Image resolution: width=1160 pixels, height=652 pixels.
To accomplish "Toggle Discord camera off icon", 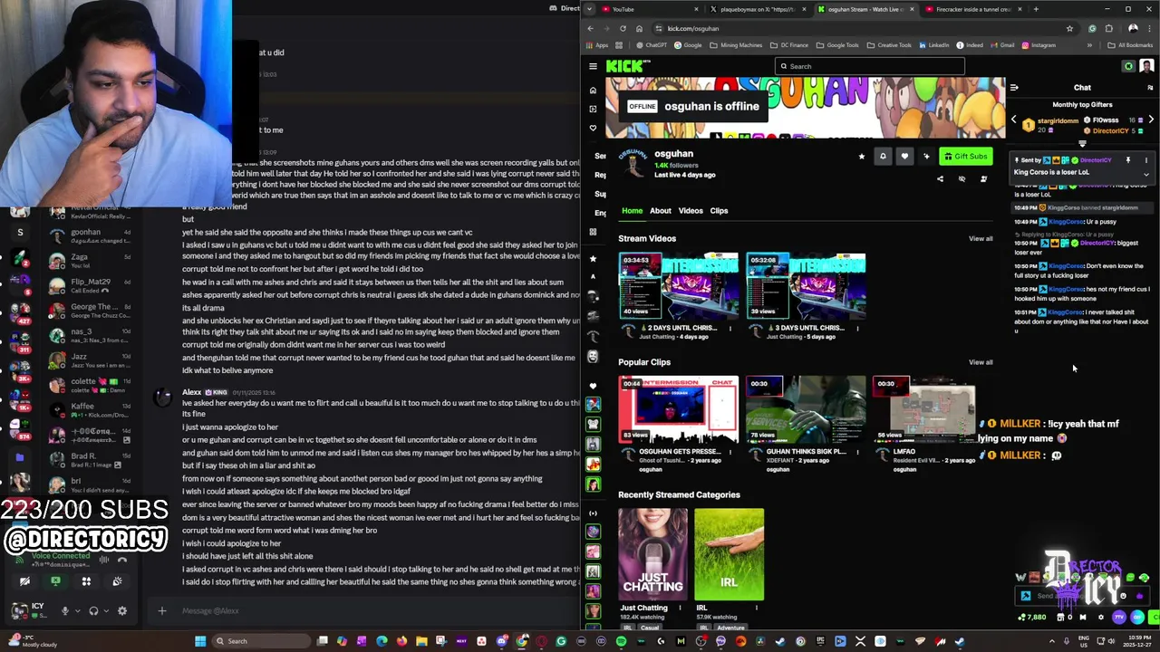I will (24, 581).
